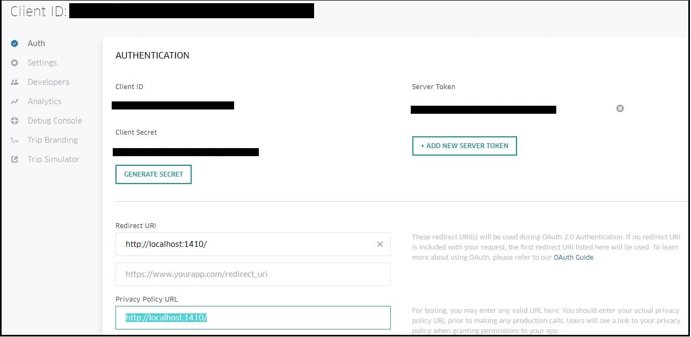Open Trip Simulator page

pyautogui.click(x=54, y=159)
